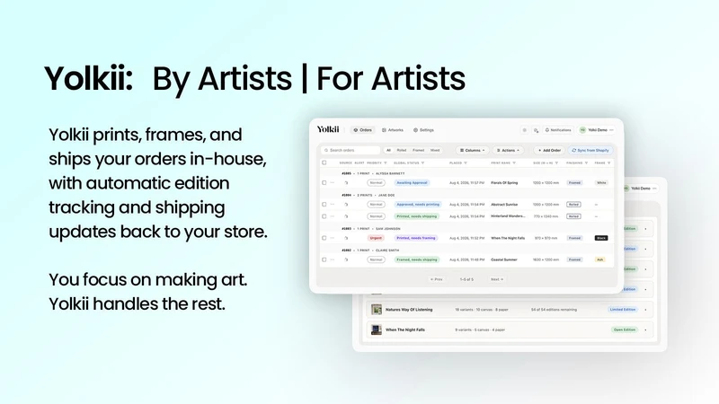Open the Actions dropdown
This screenshot has width=719, height=404.
(x=508, y=150)
